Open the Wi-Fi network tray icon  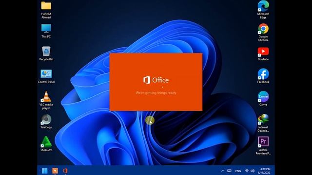coord(247,171)
